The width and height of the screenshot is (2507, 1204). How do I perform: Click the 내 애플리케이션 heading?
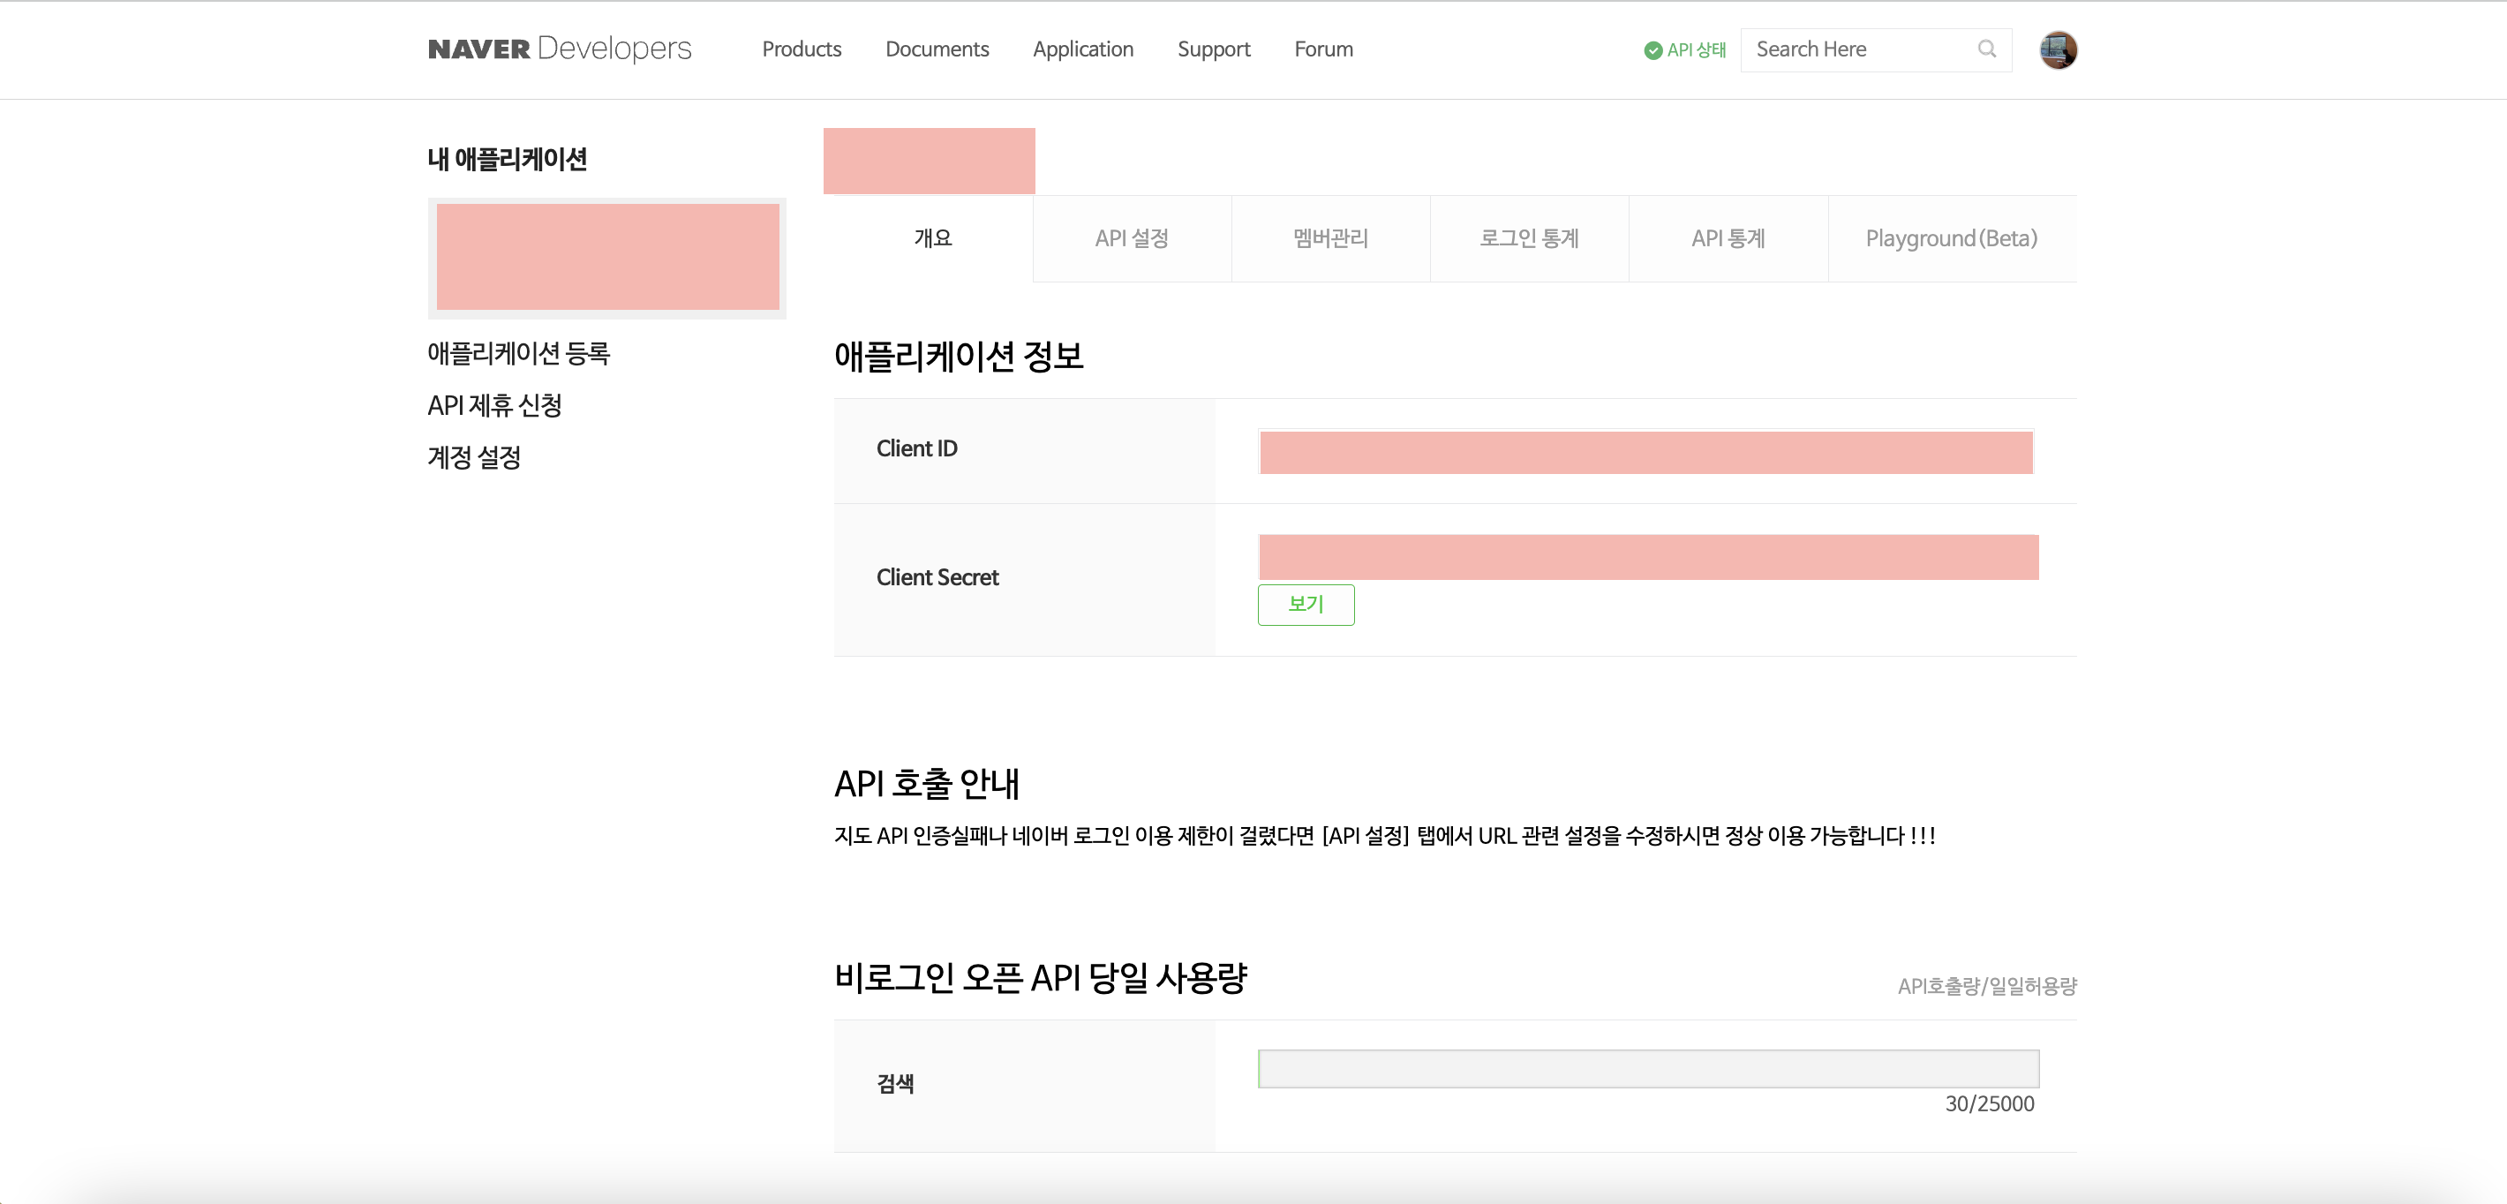pyautogui.click(x=507, y=159)
